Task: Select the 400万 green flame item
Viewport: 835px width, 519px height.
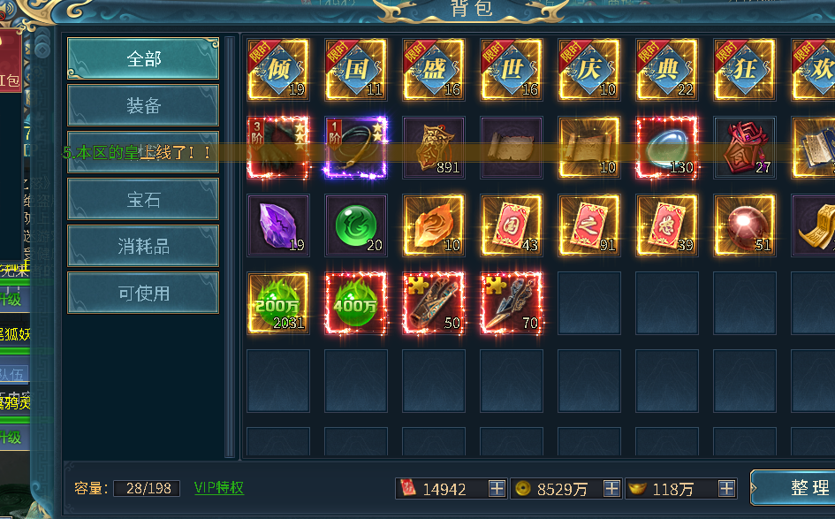Action: point(356,302)
